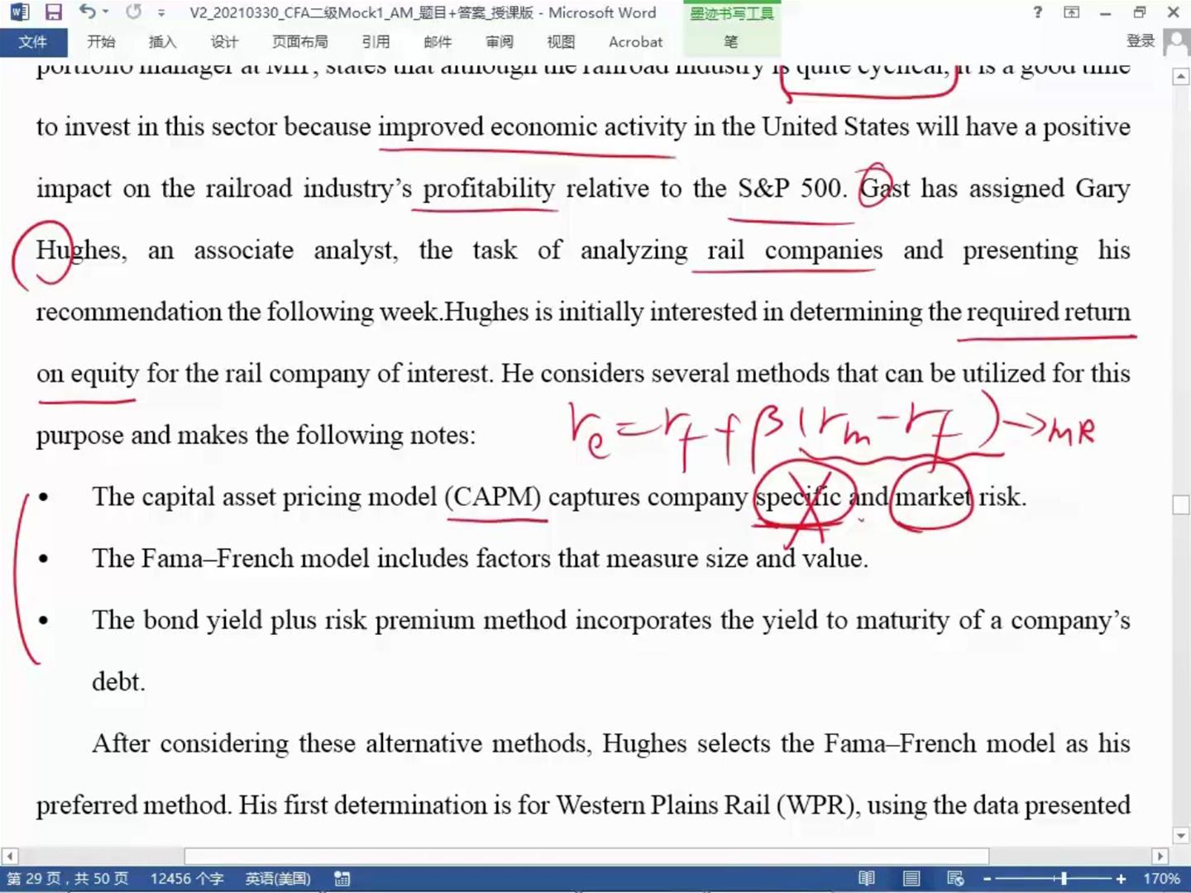
Task: Open Word Help question mark icon
Action: point(1038,12)
